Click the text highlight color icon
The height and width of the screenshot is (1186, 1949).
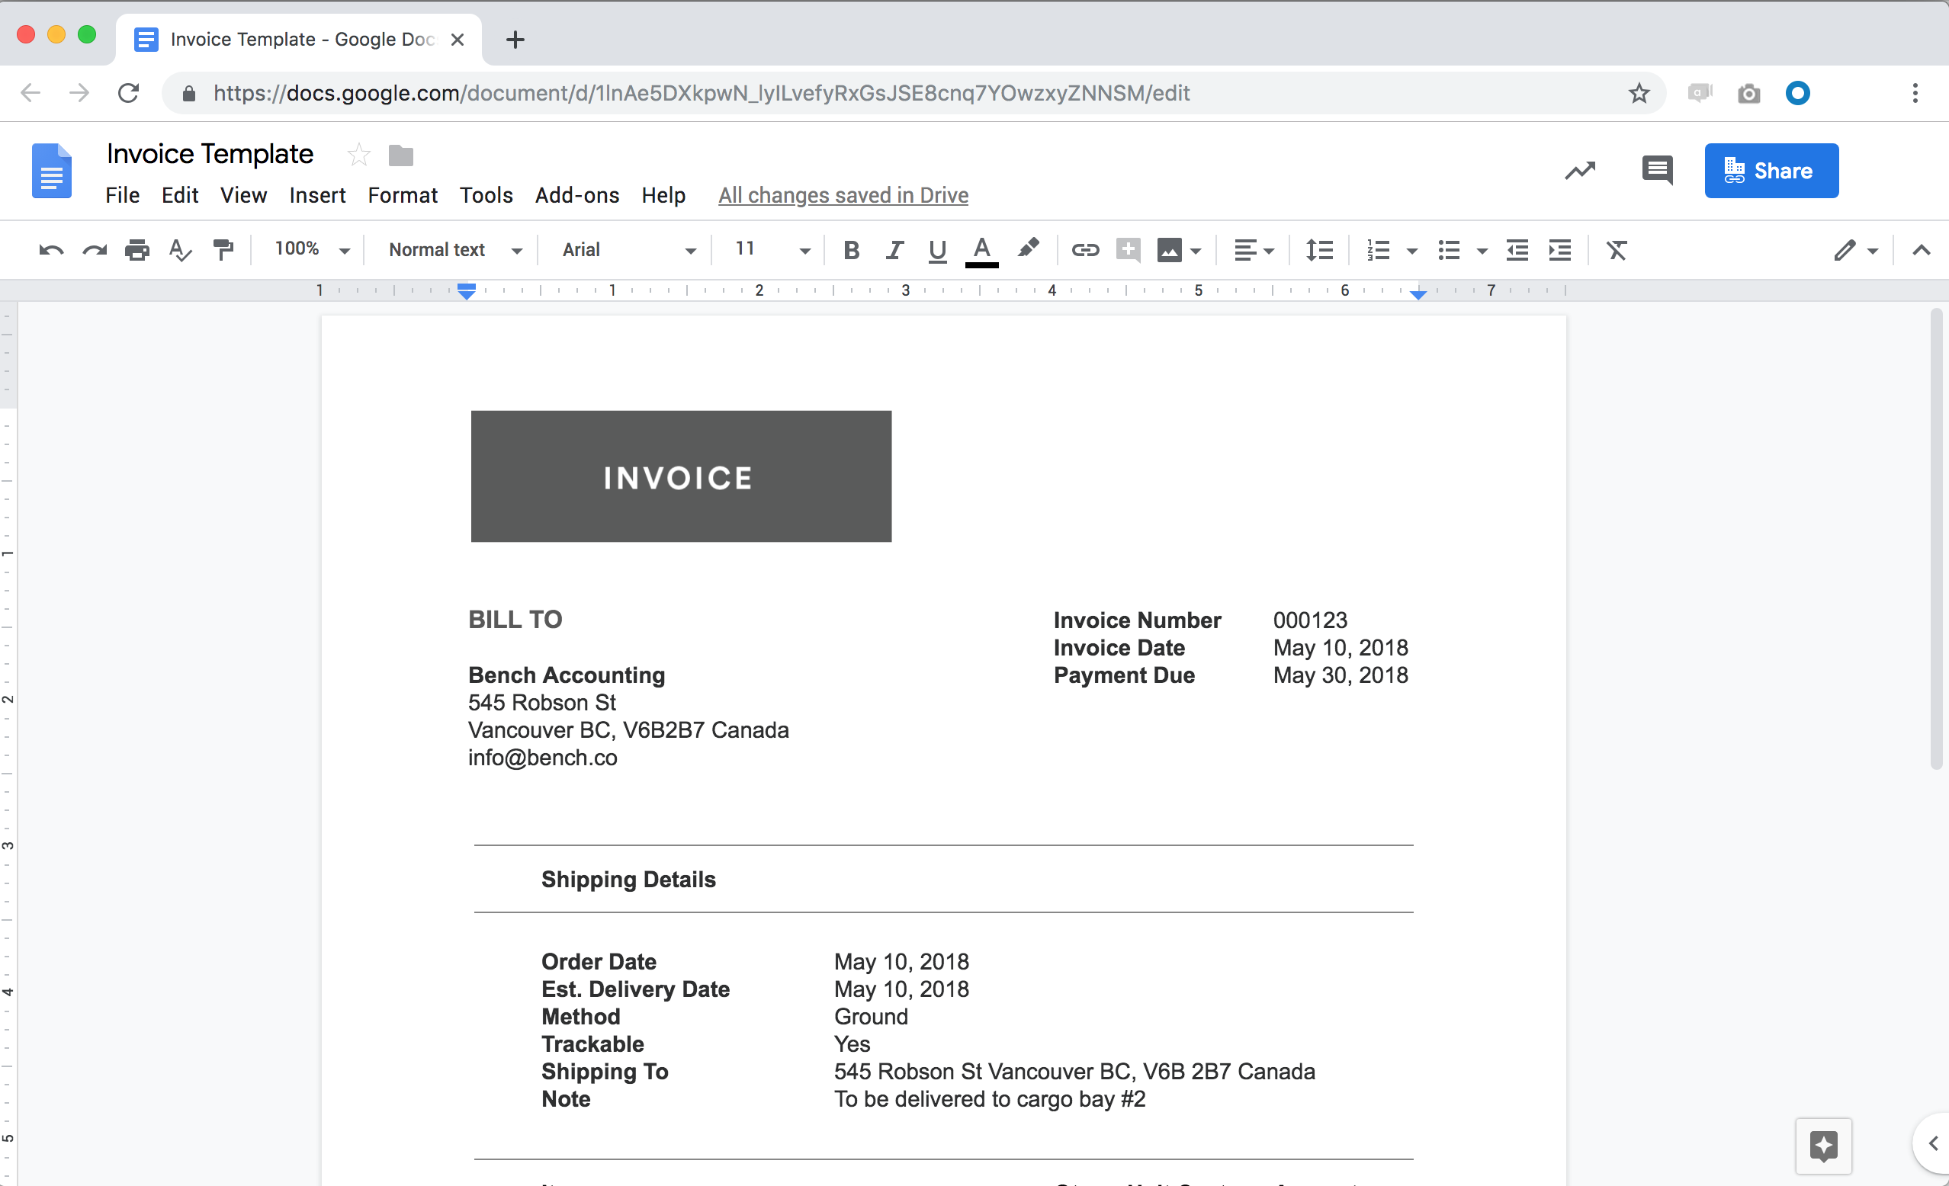click(1029, 249)
